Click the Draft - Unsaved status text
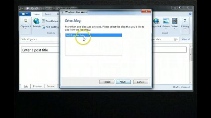The height and width of the screenshot is (118, 211). (x=182, y=87)
